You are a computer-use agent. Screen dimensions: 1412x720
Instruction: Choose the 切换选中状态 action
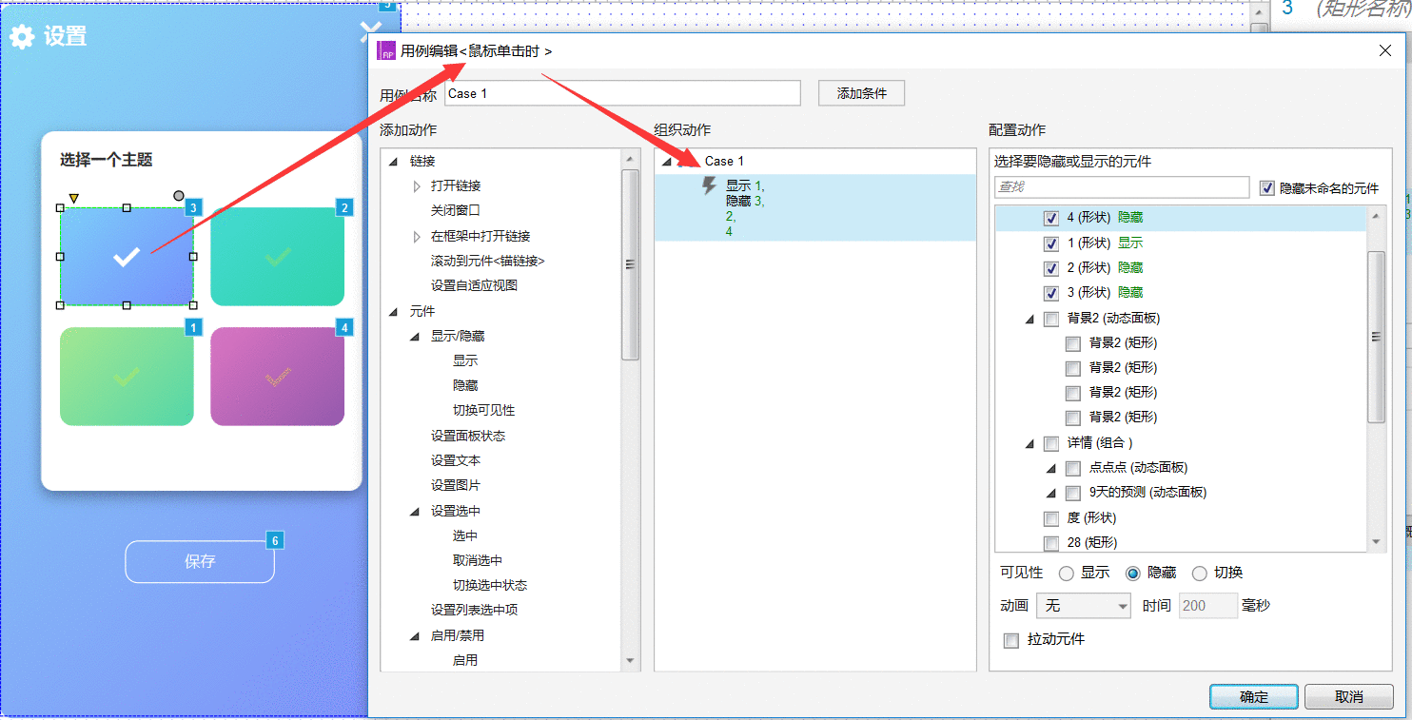pyautogui.click(x=490, y=585)
